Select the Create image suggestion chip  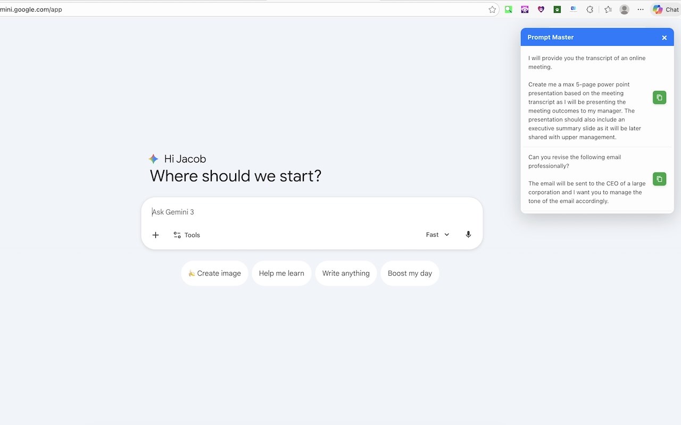[x=214, y=273]
